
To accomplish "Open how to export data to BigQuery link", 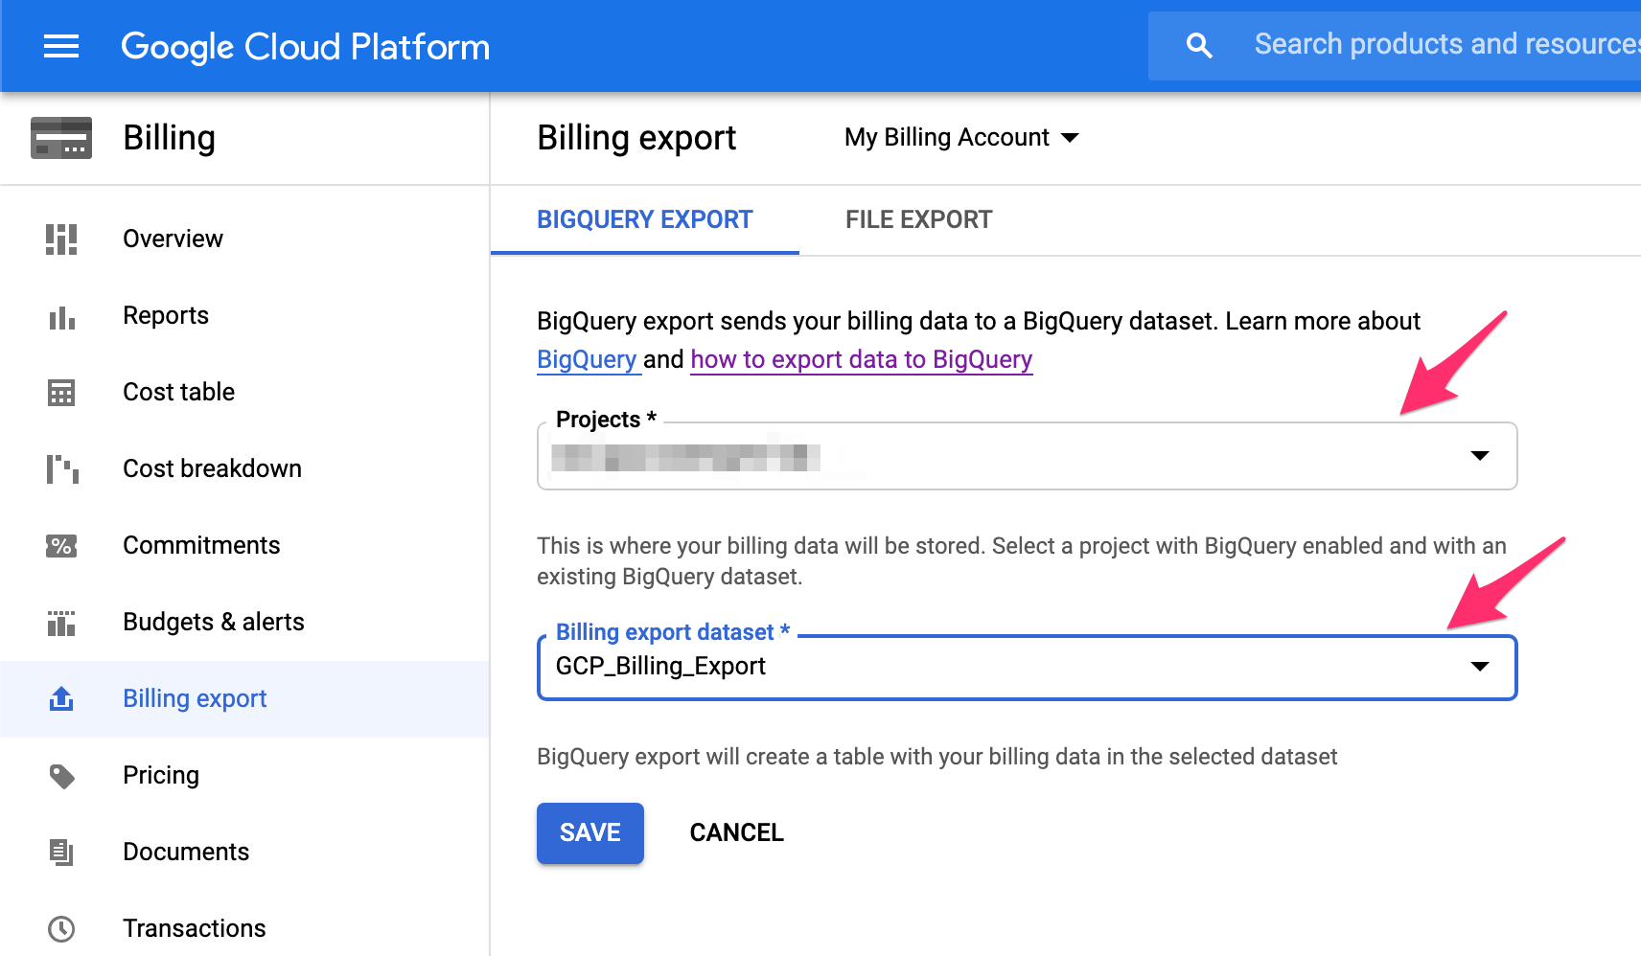I will [862, 359].
